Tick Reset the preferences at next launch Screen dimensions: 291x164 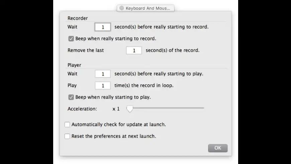tap(67, 136)
